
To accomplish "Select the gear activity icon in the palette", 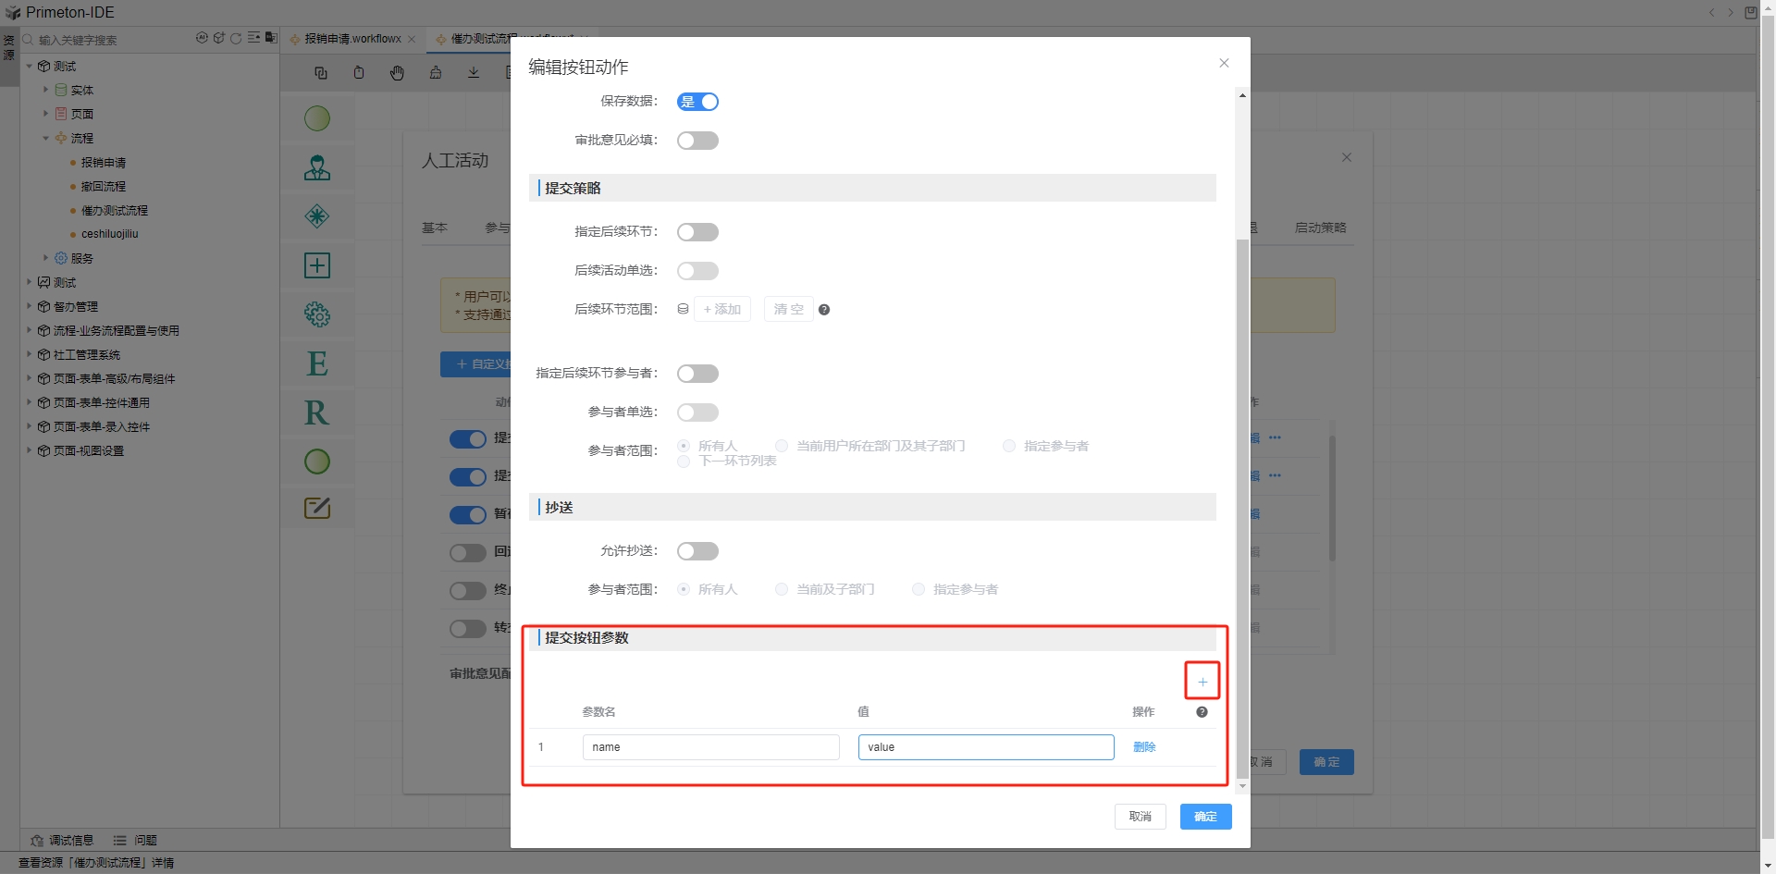I will 317,314.
